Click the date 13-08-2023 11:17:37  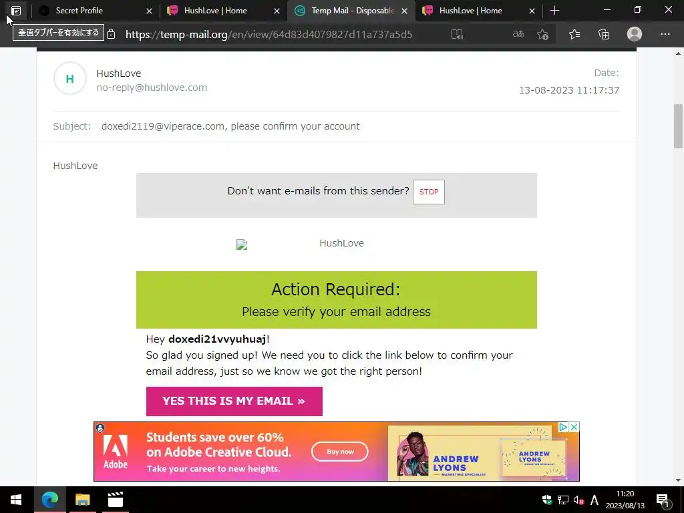pyautogui.click(x=569, y=90)
